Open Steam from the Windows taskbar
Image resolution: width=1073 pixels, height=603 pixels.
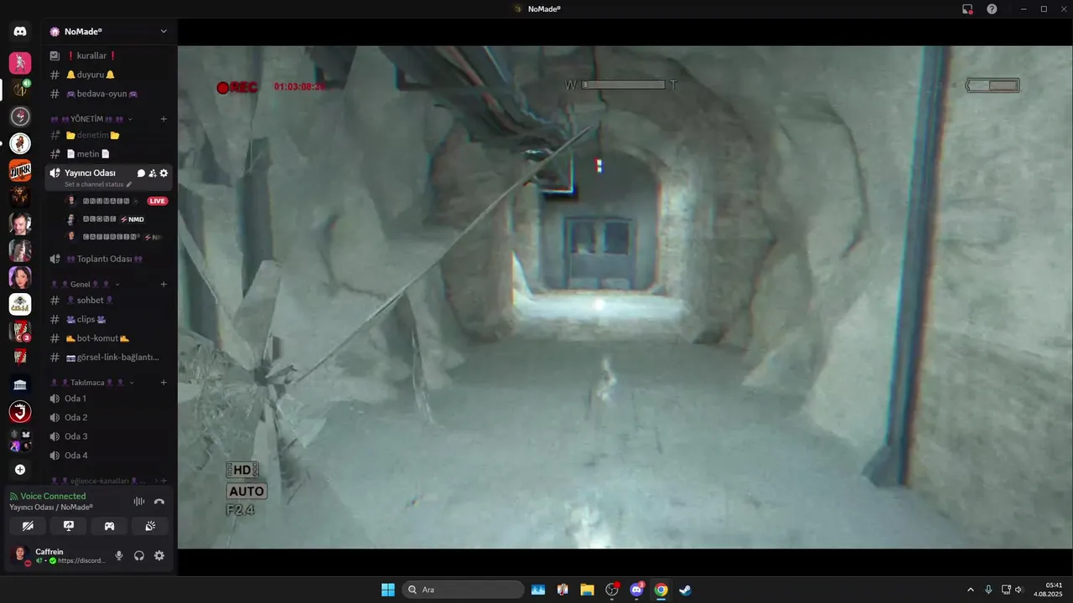pyautogui.click(x=685, y=590)
